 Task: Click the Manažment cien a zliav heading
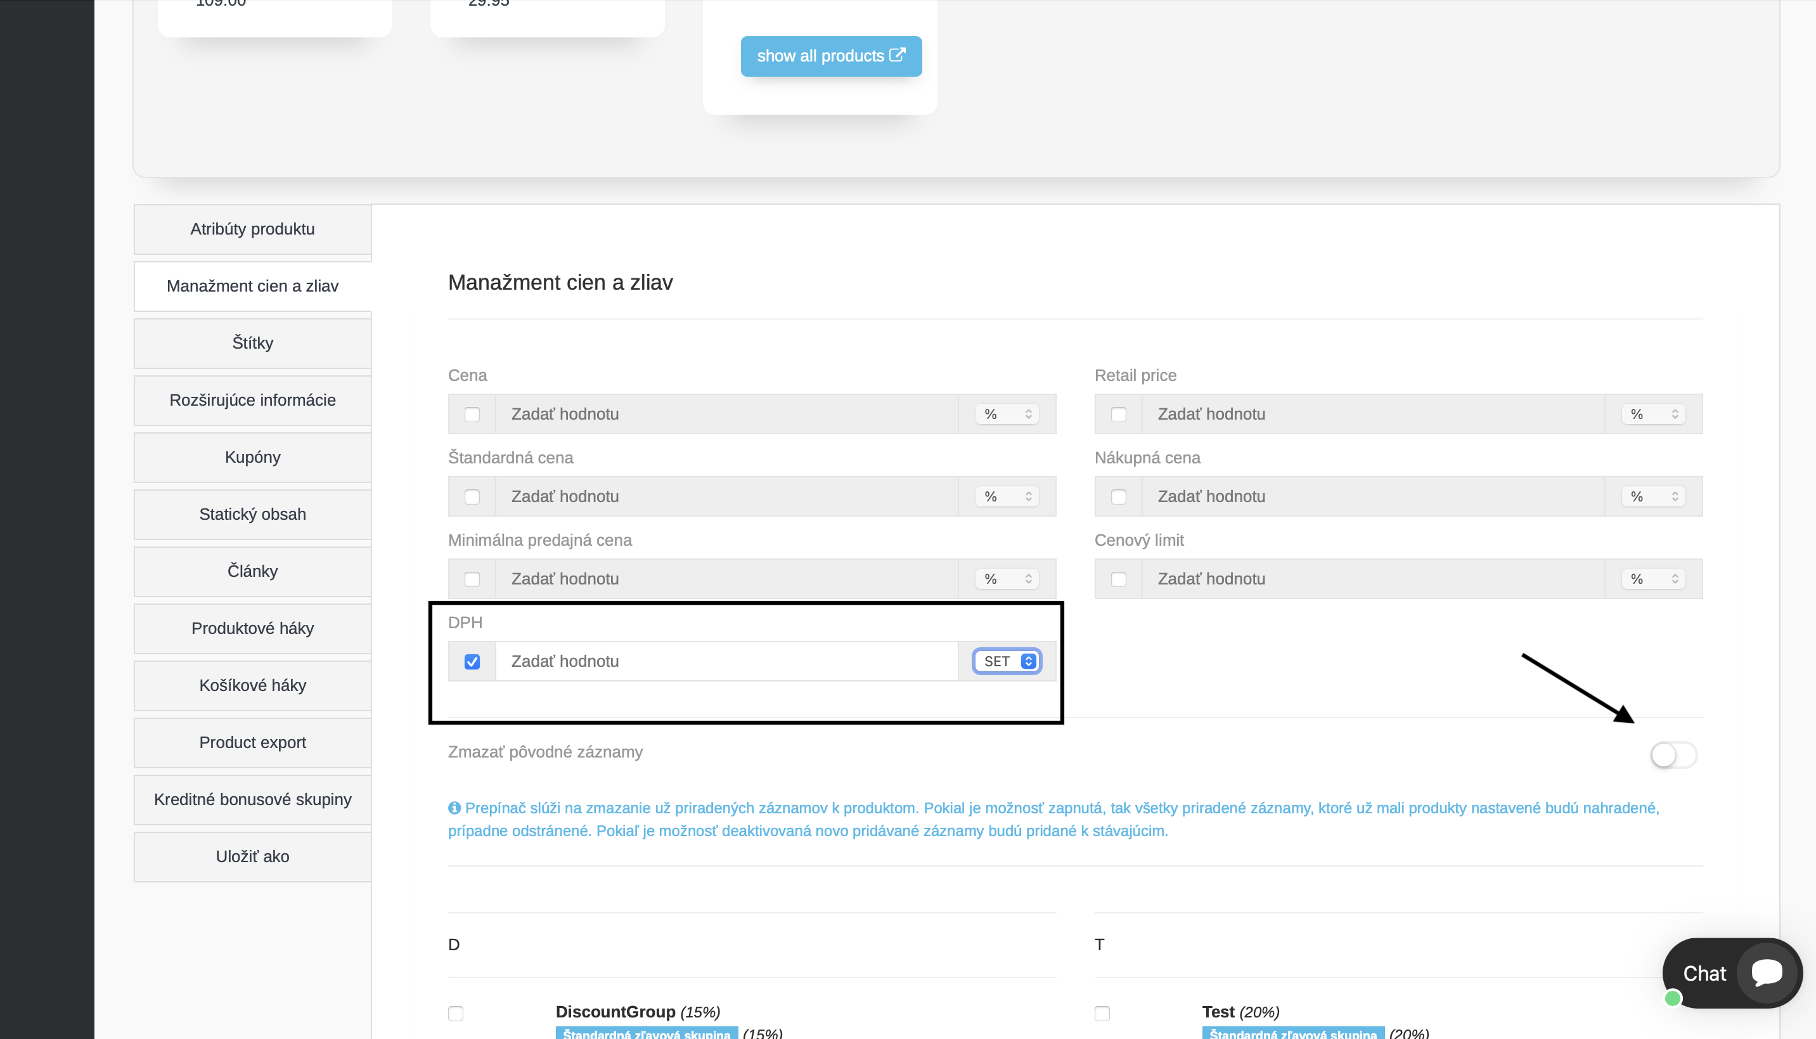click(560, 283)
